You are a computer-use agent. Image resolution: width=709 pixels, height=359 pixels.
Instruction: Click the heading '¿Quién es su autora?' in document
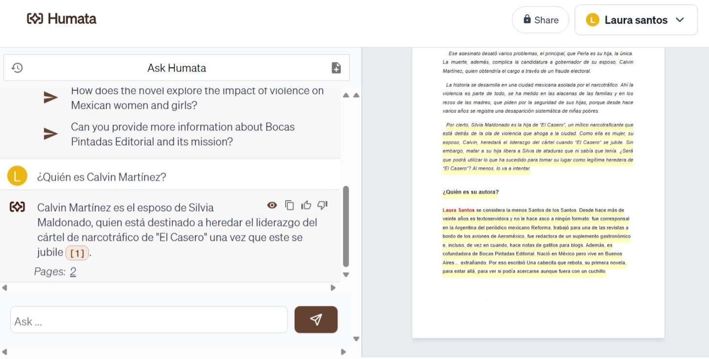click(471, 192)
